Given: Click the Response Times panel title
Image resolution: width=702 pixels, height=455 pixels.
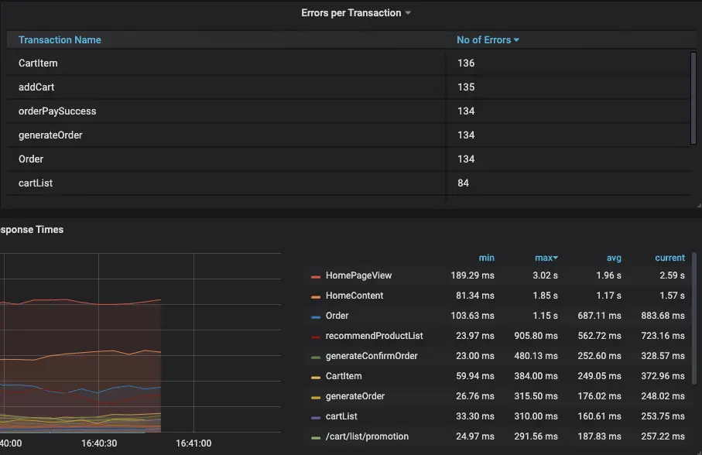Looking at the screenshot, I should click(x=32, y=230).
